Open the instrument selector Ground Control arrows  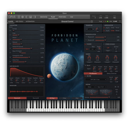tap(92, 21)
